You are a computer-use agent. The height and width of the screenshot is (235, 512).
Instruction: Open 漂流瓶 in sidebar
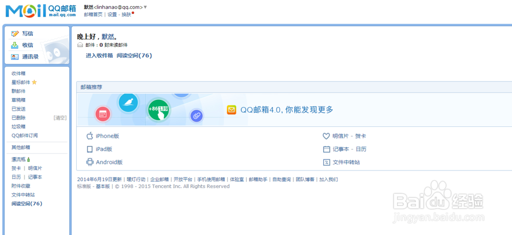(18, 160)
